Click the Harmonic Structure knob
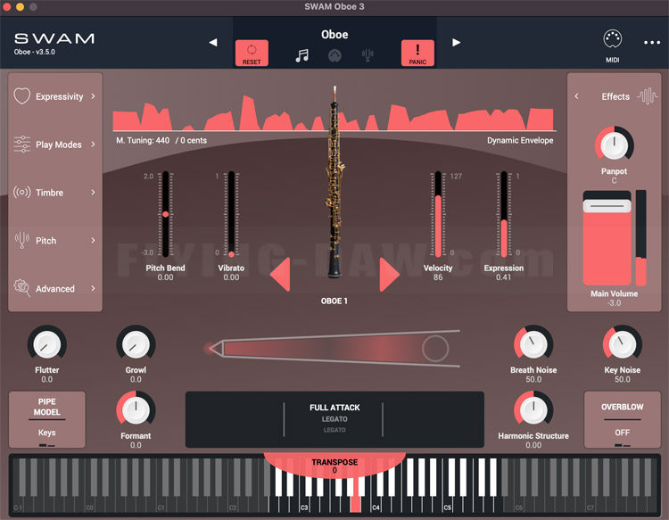Image resolution: width=669 pixels, height=520 pixels. tap(533, 410)
